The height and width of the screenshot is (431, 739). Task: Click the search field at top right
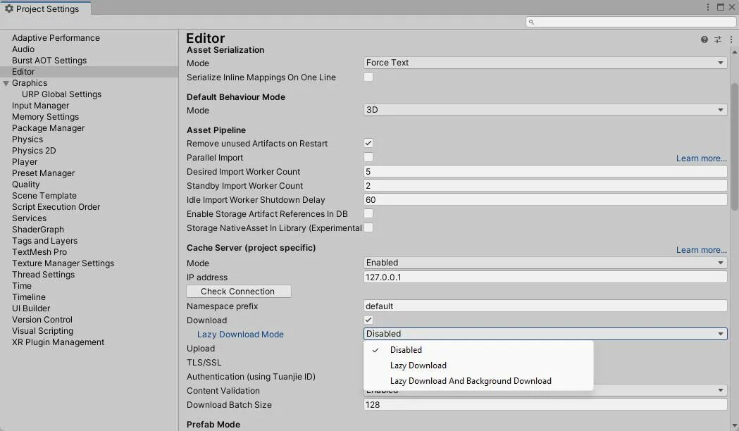pos(631,22)
